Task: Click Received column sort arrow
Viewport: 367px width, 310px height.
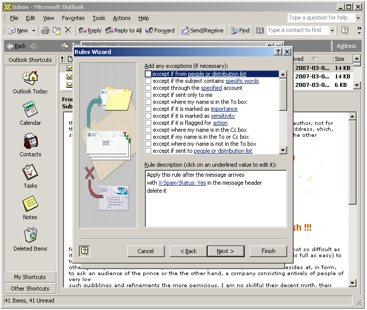Action: pos(315,59)
